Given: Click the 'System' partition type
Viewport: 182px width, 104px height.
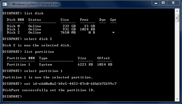Looking at the screenshot, I should pyautogui.click(x=45, y=65).
